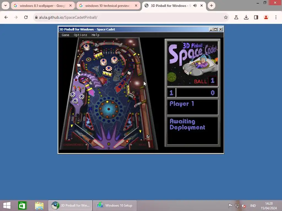Bookmark this page with the star
The width and height of the screenshot is (282, 211).
click(226, 17)
